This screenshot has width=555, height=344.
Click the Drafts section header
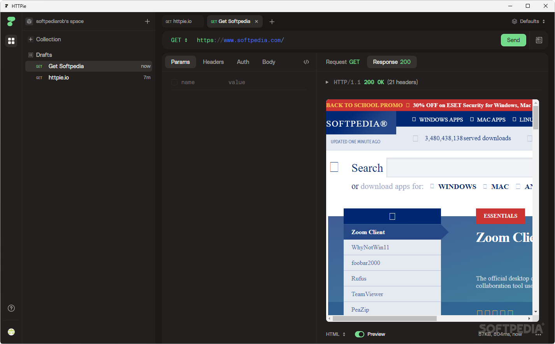click(x=44, y=55)
